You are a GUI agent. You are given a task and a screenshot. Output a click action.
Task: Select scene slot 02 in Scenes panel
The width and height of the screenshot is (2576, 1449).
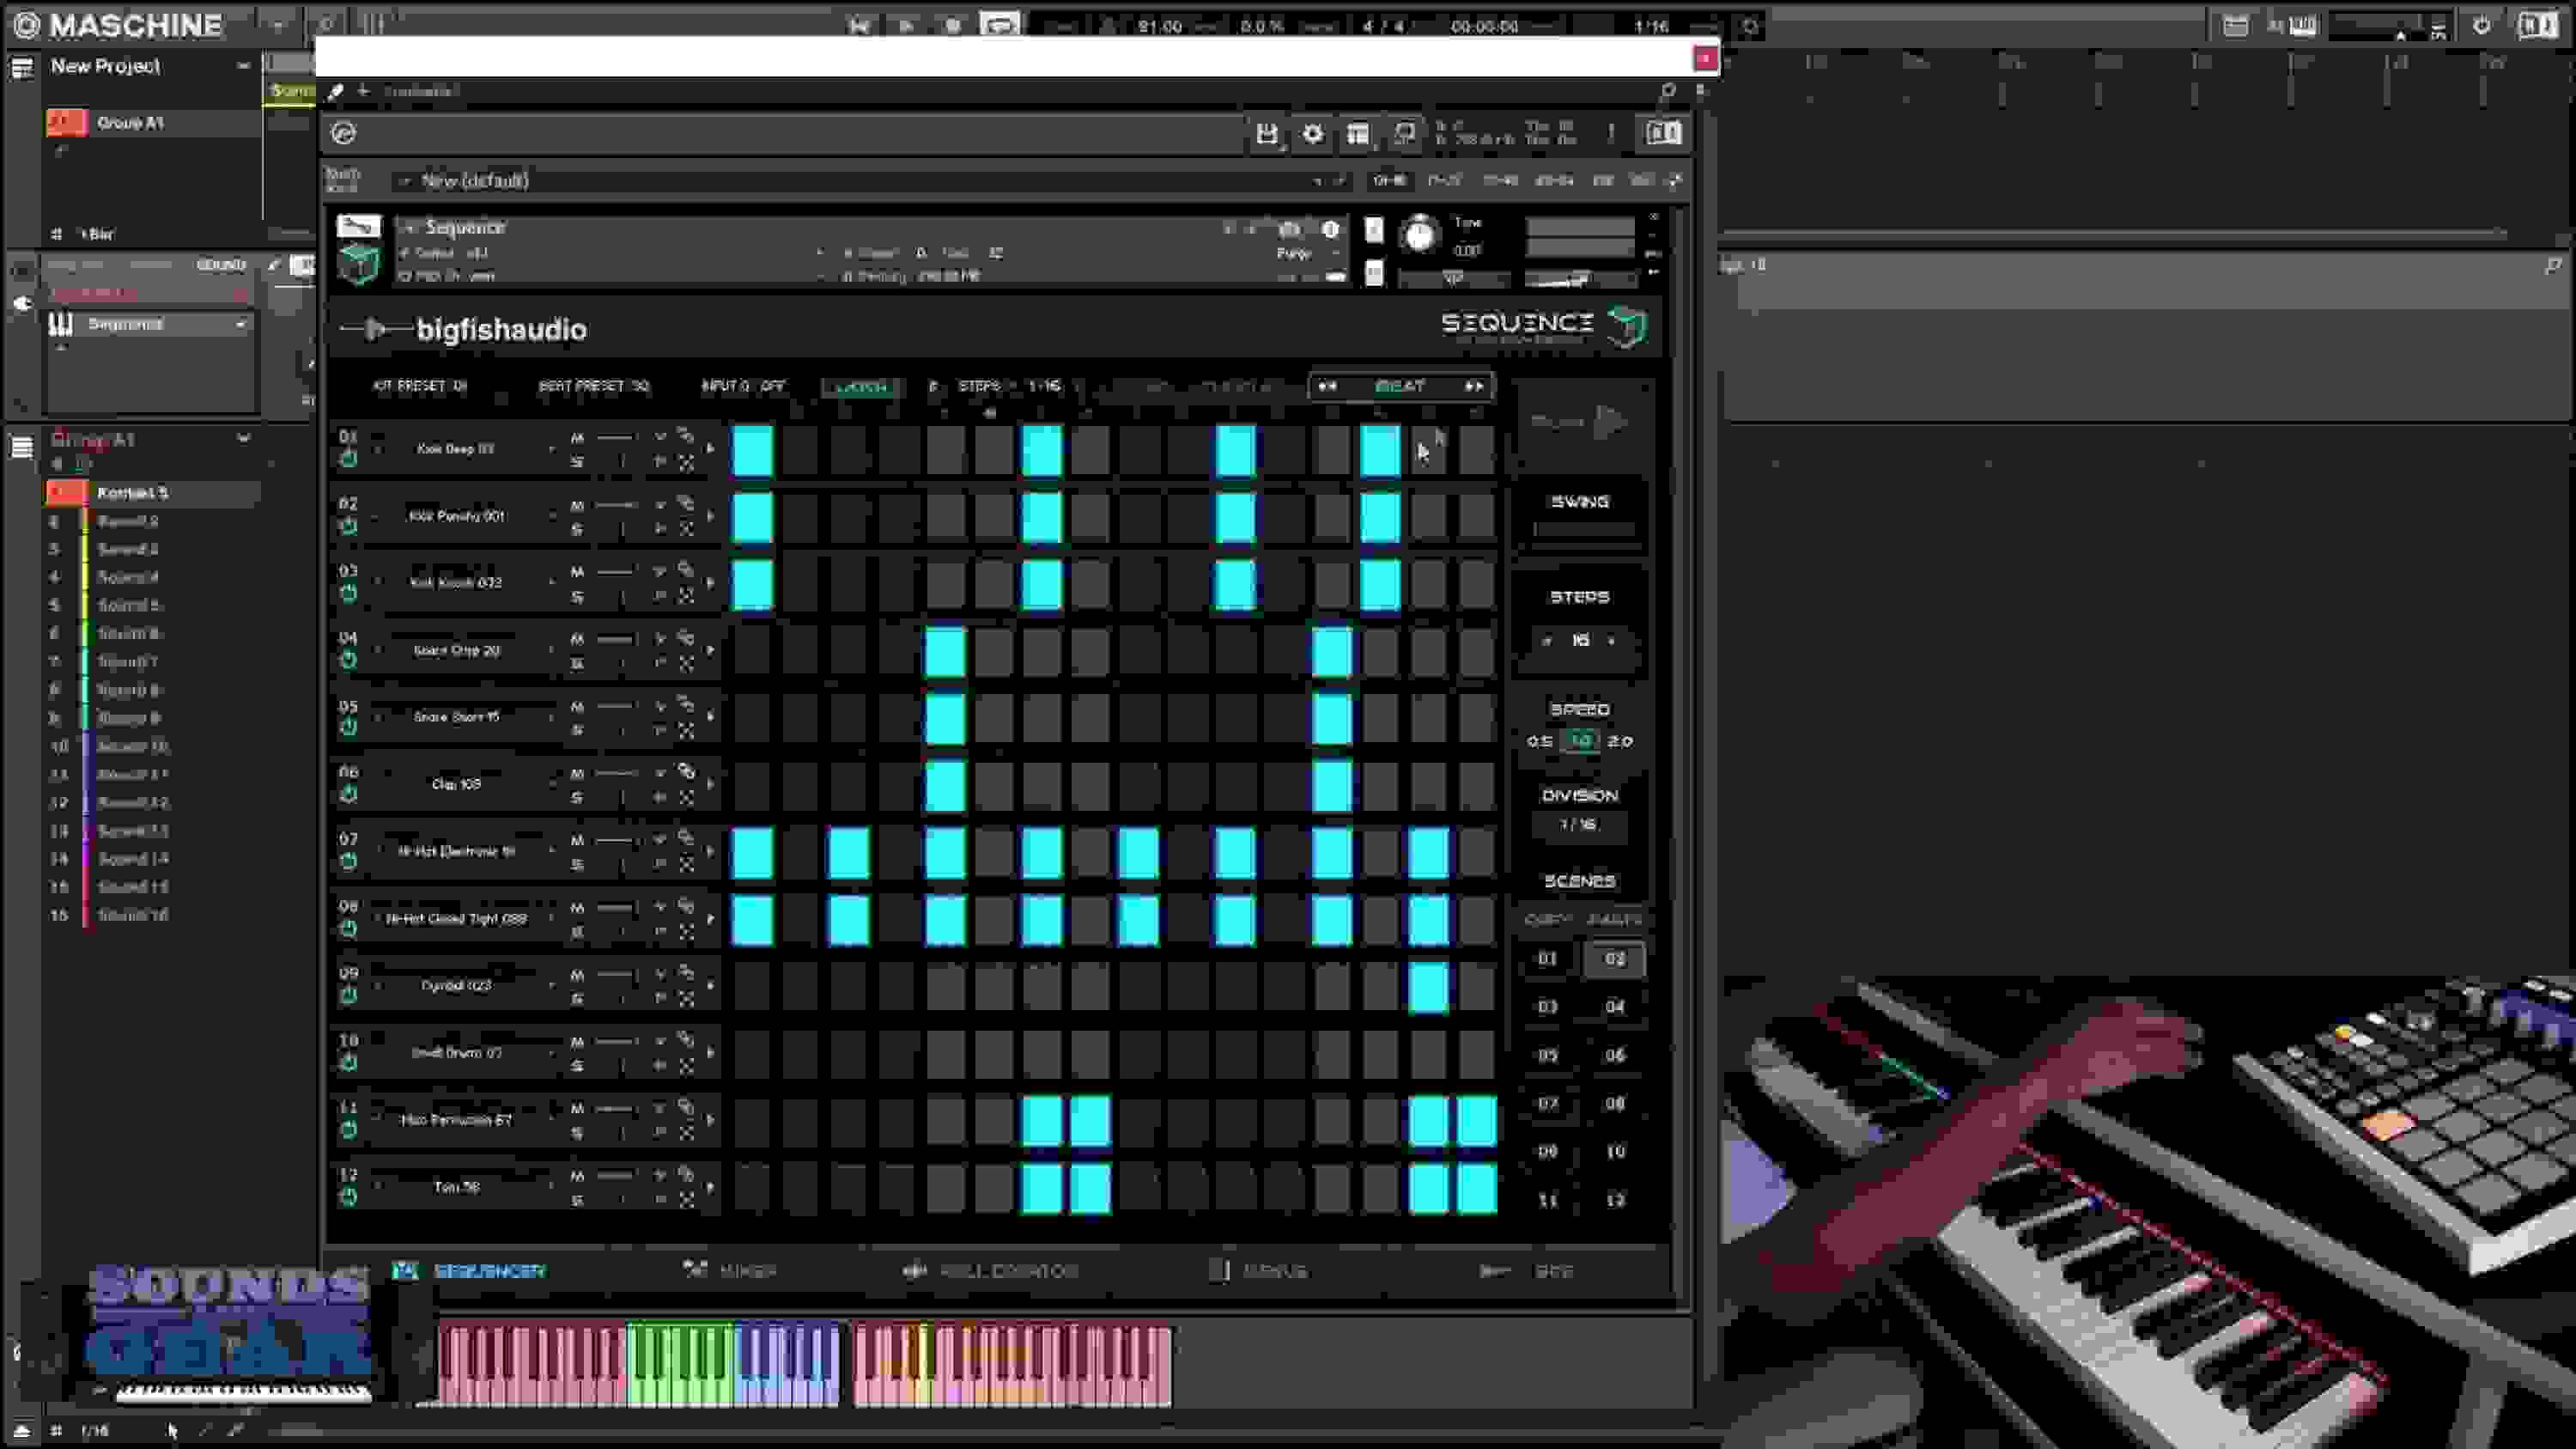(x=1614, y=958)
